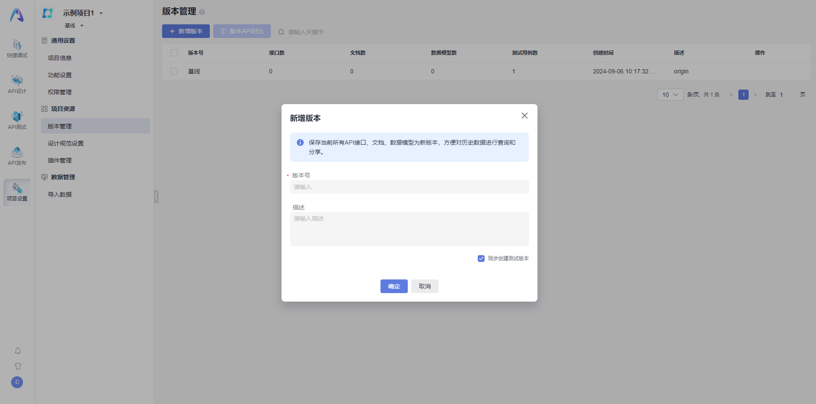Click the 示例项目1 project icon
816x404 pixels.
point(47,13)
